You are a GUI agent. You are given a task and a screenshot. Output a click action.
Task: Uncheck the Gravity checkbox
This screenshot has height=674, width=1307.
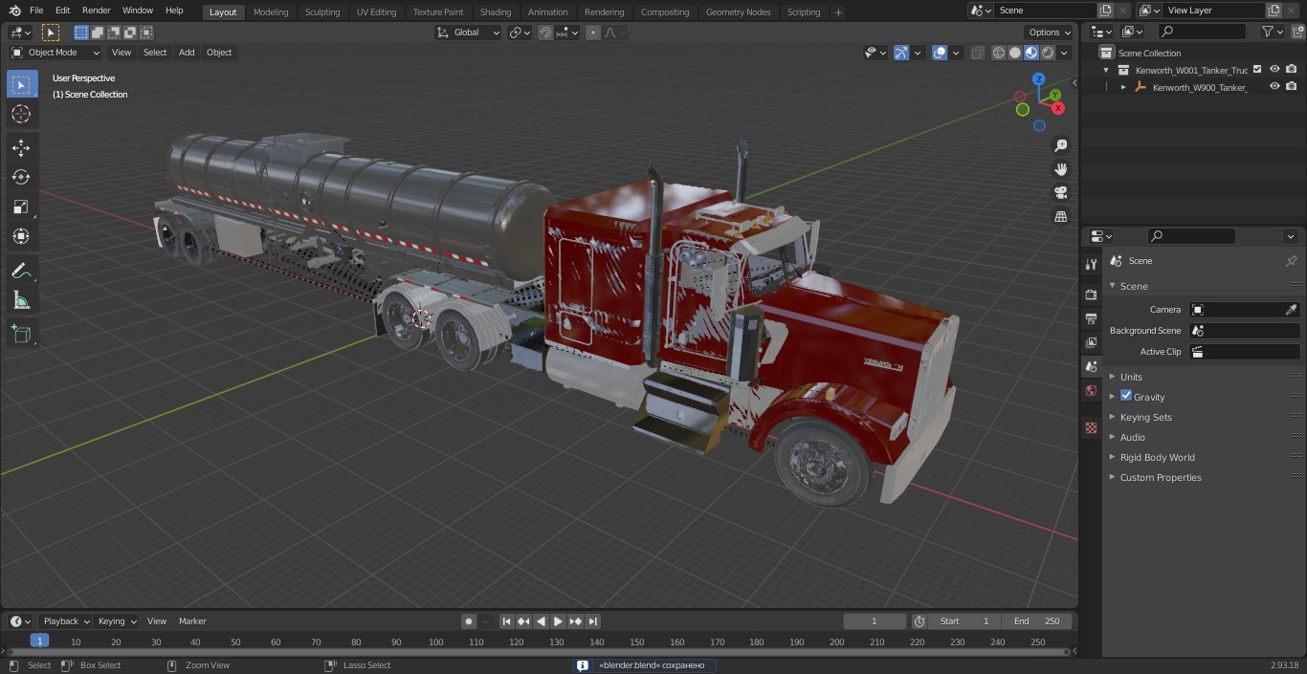click(x=1126, y=396)
